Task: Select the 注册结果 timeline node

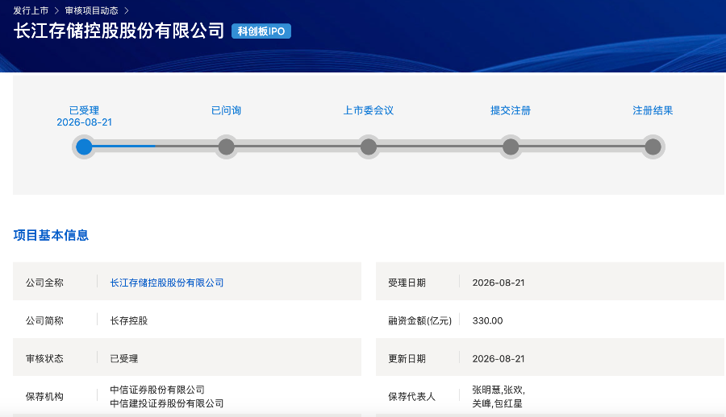Action: pyautogui.click(x=653, y=147)
